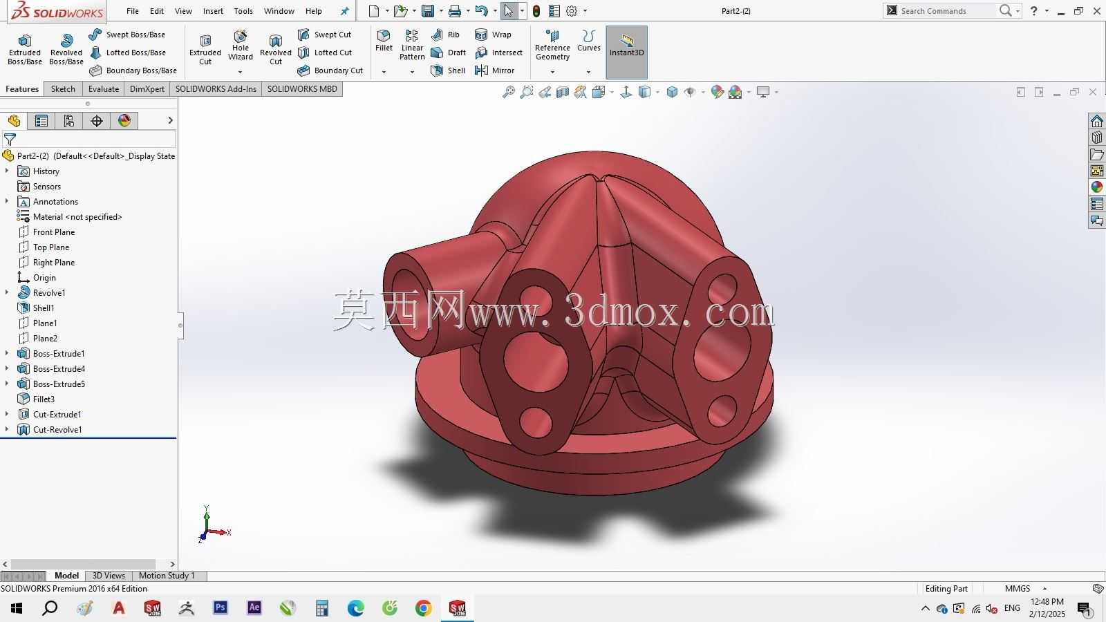Click the Draft tool

point(449,53)
